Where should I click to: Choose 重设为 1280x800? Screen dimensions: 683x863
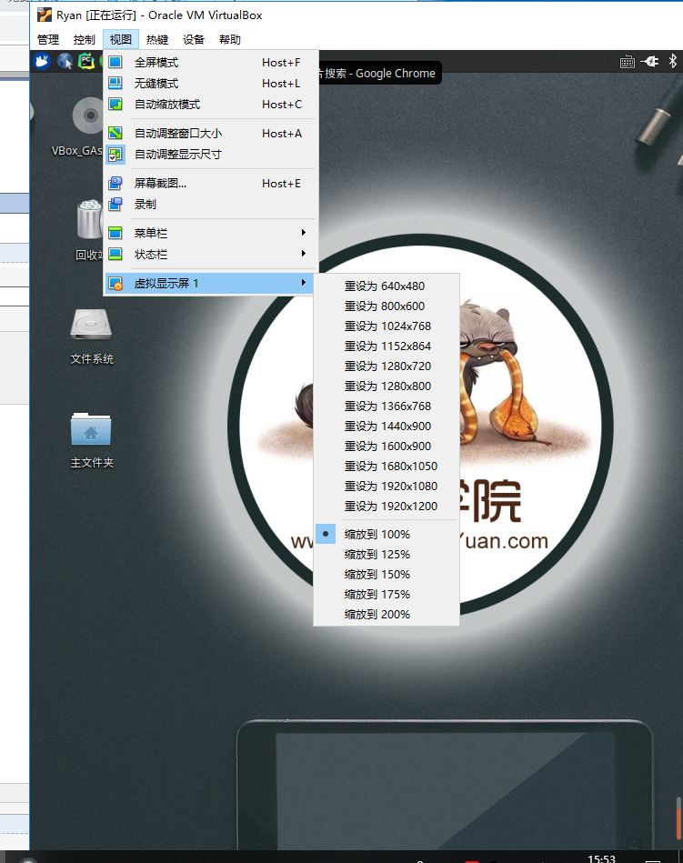click(x=387, y=386)
